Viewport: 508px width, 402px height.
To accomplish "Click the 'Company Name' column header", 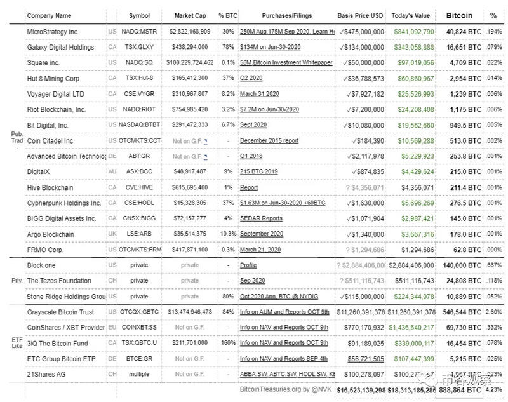I will coord(50,15).
